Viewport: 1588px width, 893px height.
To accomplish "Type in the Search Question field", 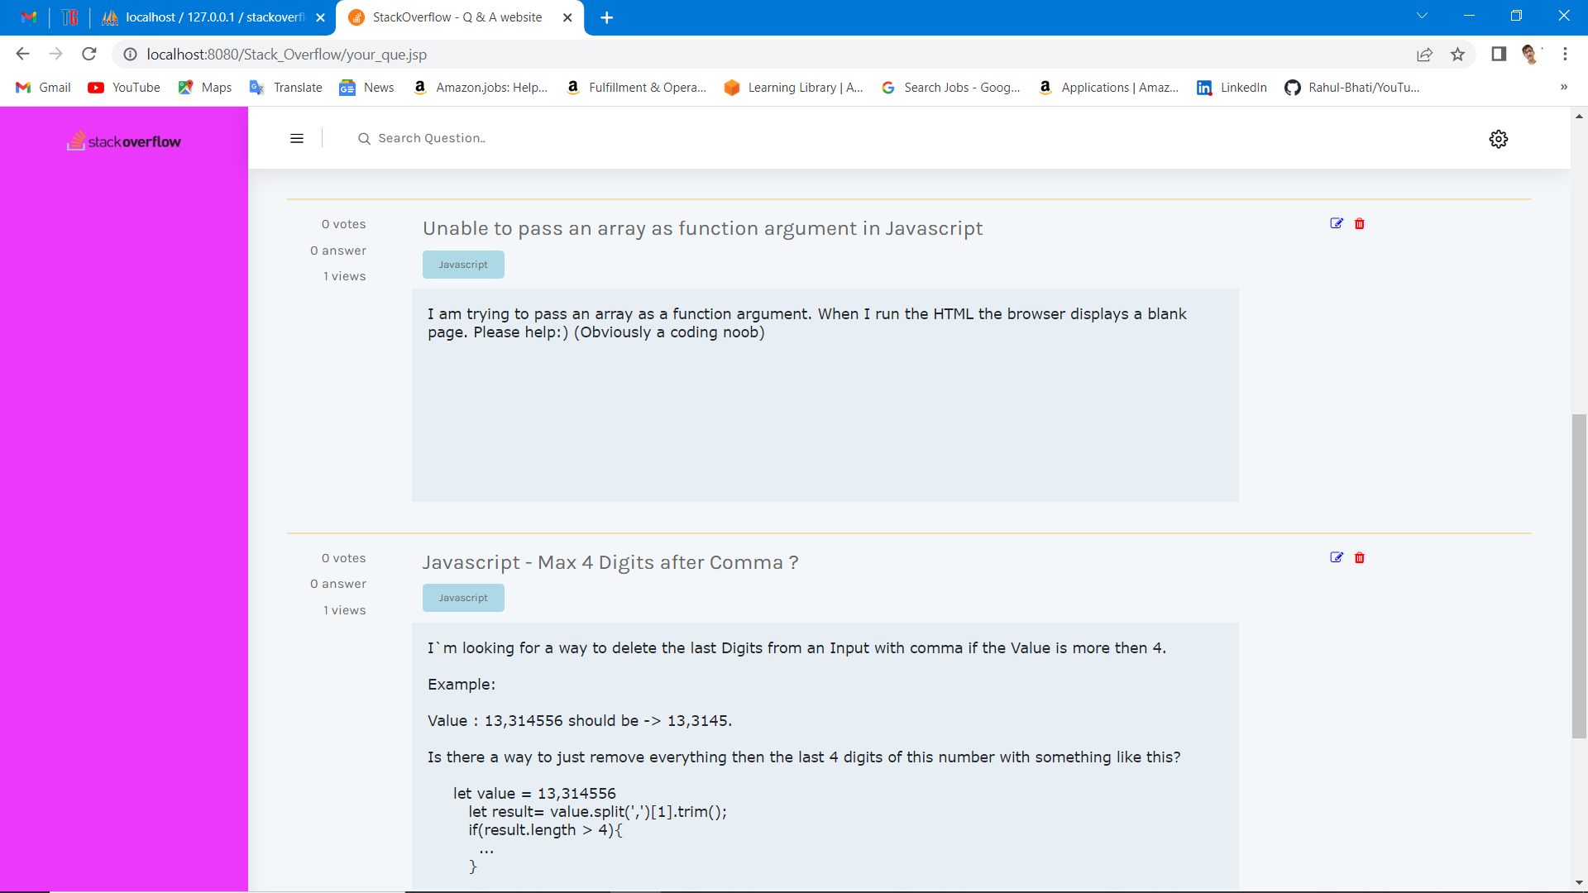I will (x=496, y=139).
